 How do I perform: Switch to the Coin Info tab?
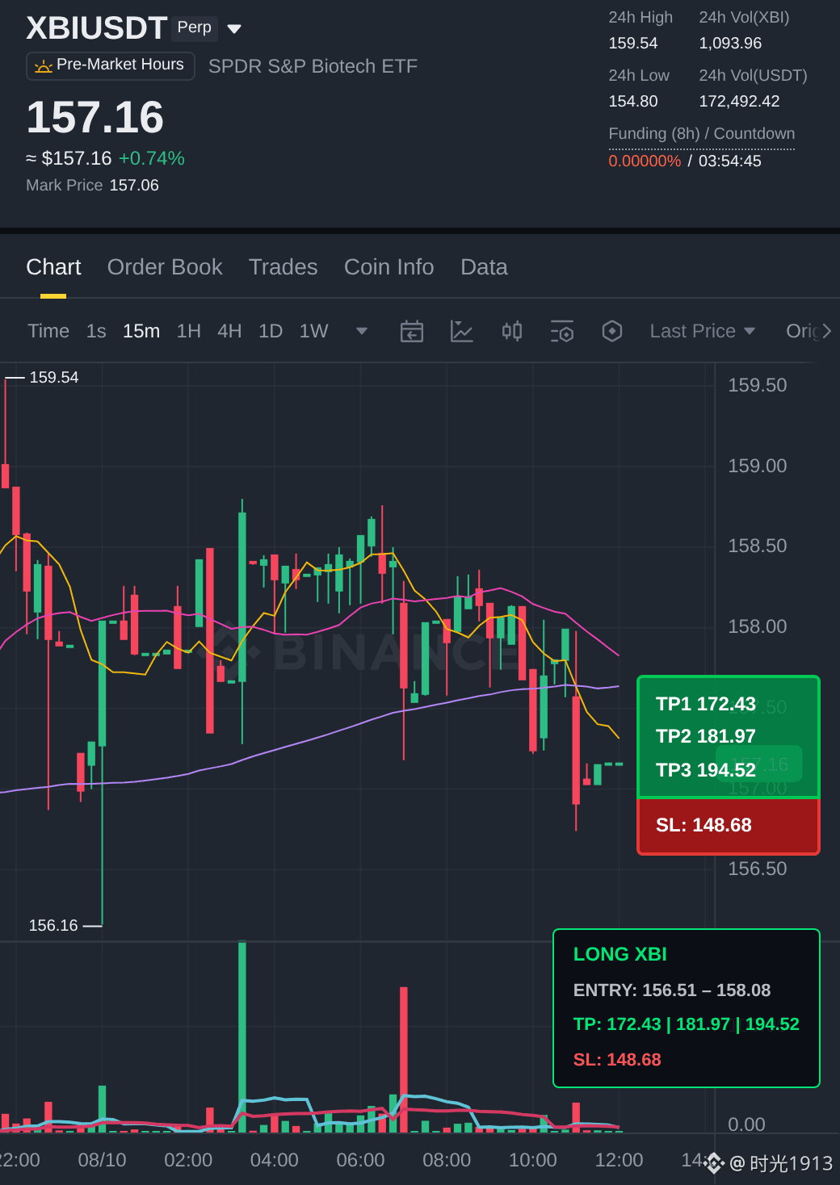(388, 267)
